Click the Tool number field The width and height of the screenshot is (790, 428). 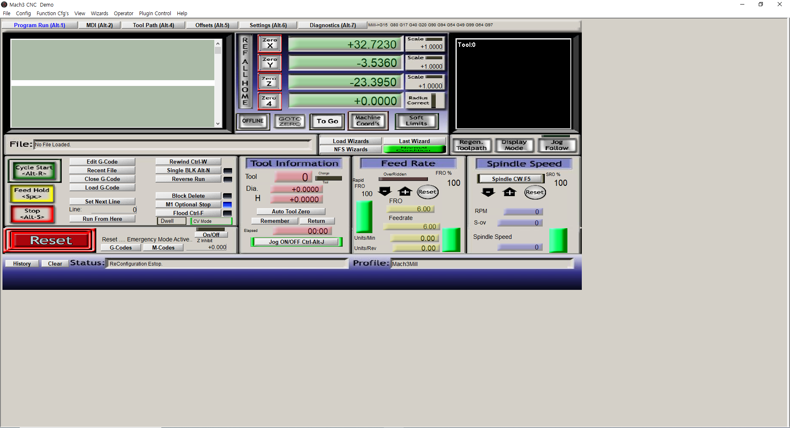(x=294, y=177)
